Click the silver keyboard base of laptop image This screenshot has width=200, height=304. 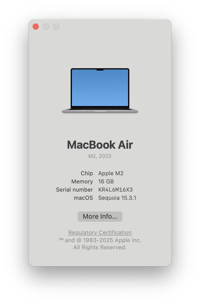pyautogui.click(x=100, y=111)
